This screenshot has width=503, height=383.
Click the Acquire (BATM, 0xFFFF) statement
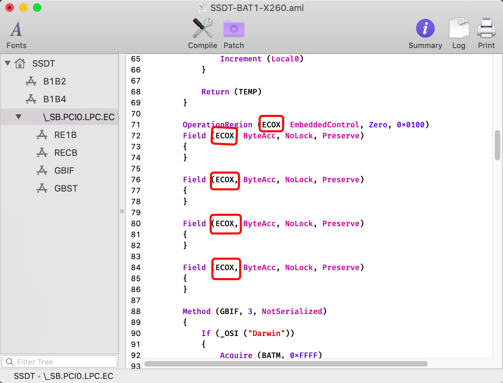[x=271, y=355]
